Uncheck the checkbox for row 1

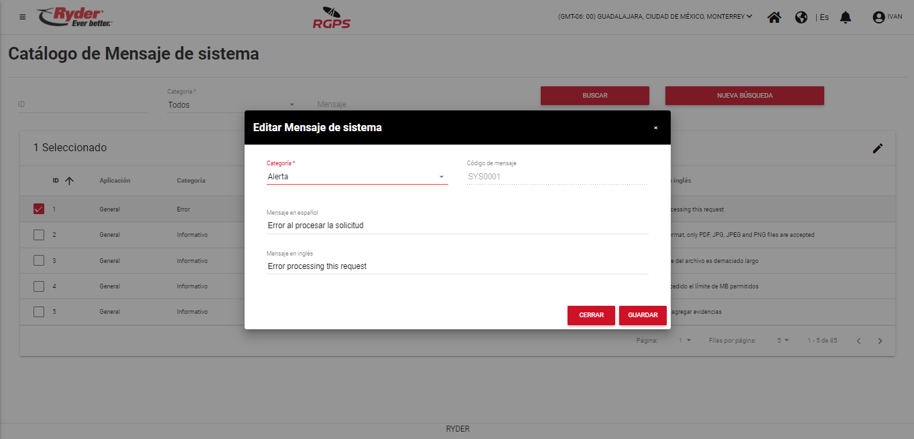point(39,209)
